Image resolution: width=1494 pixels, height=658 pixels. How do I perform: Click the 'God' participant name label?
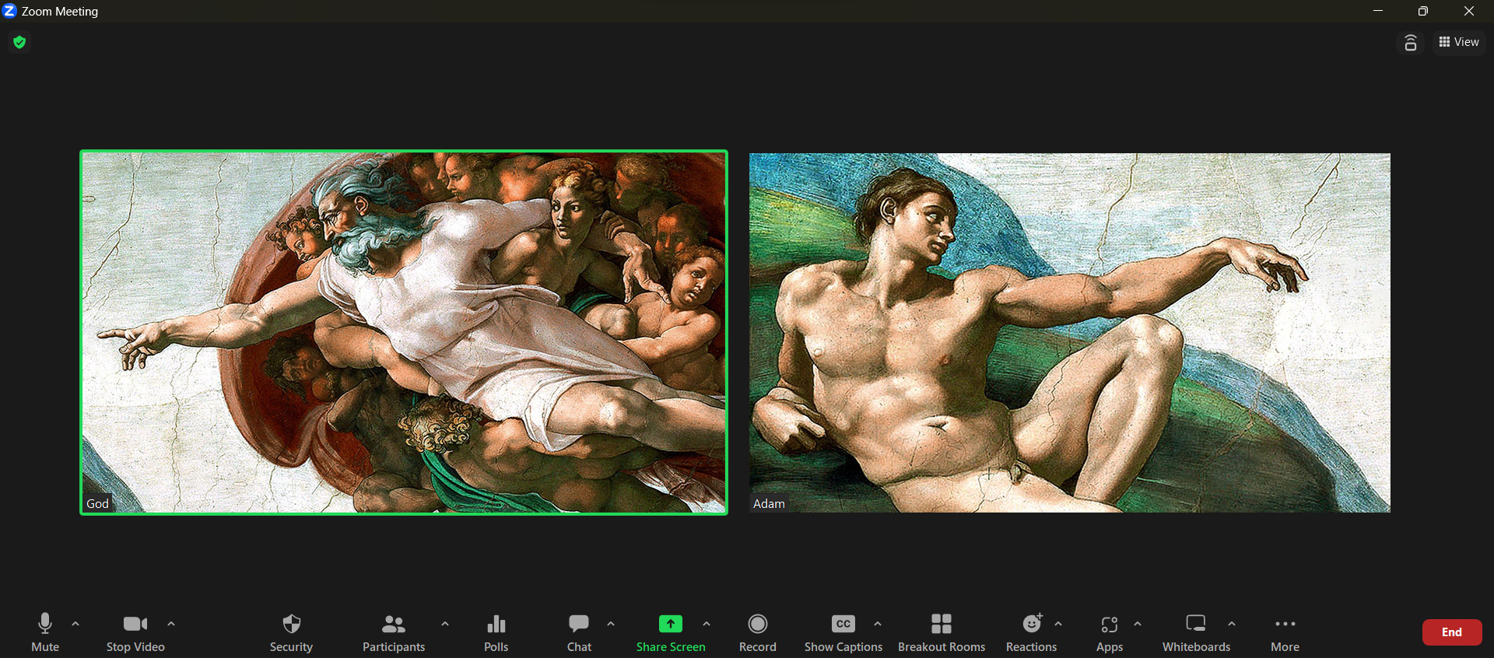97,503
